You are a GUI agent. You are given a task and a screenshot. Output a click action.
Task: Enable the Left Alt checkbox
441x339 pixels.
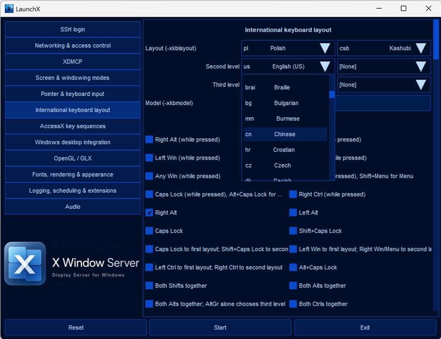pos(293,212)
